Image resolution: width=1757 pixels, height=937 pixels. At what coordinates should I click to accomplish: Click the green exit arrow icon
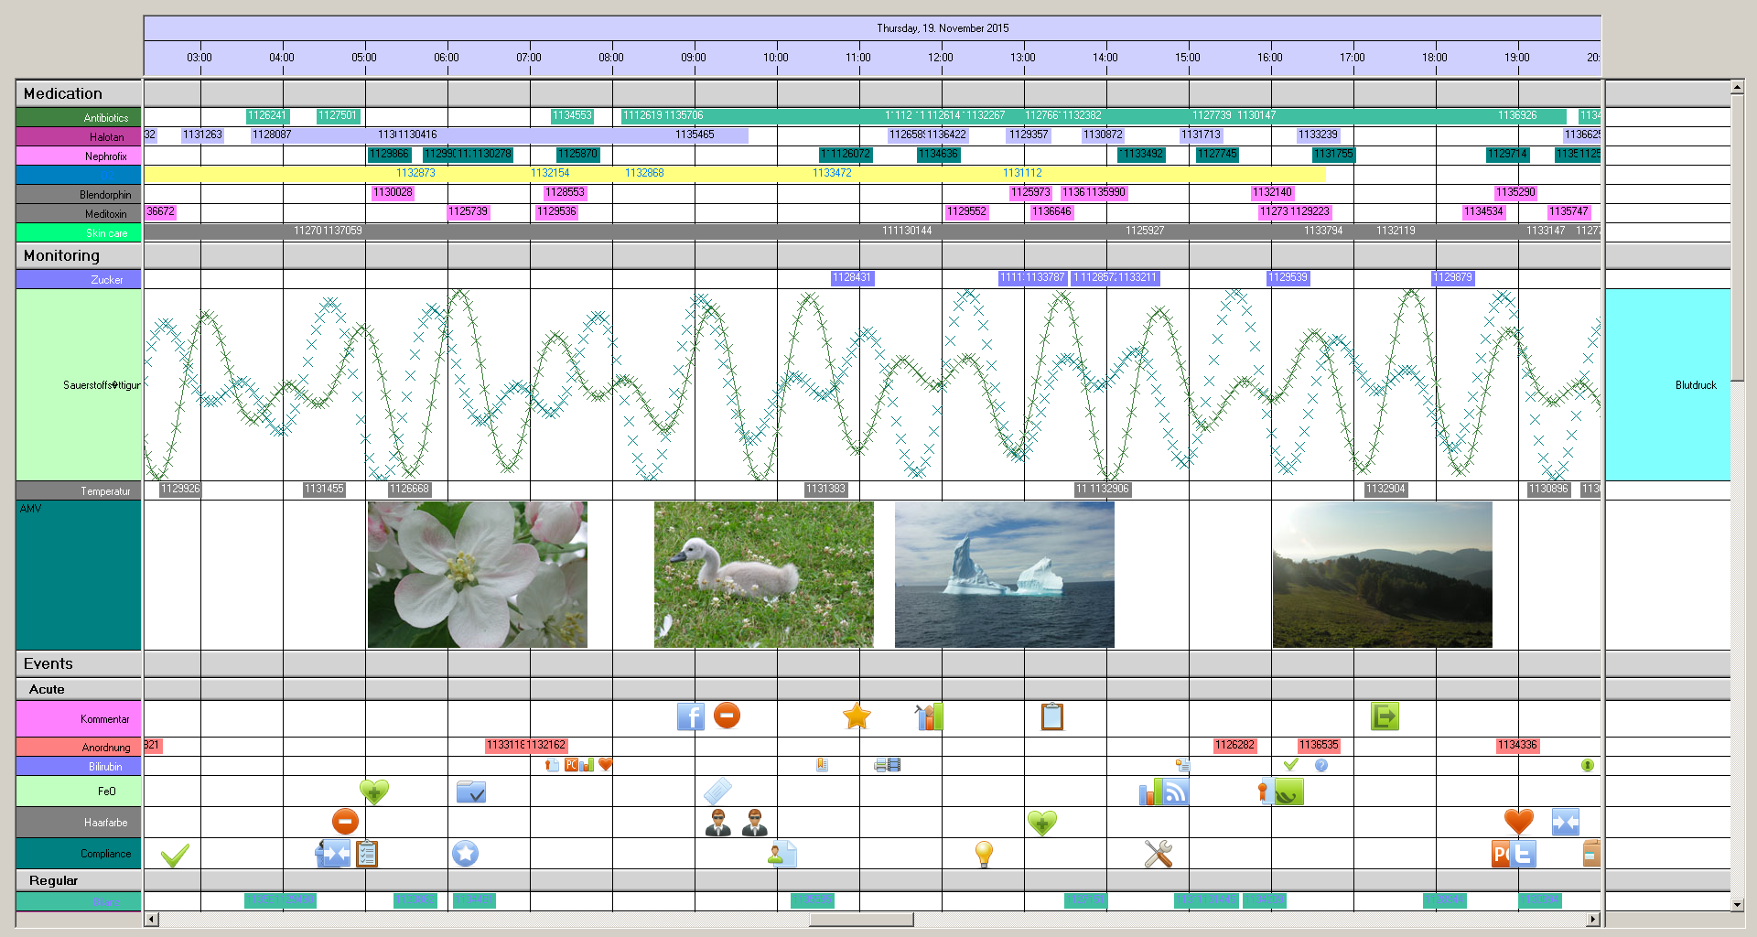pos(1385,716)
